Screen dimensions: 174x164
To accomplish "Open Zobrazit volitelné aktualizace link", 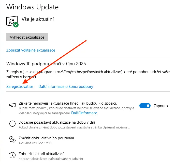I will pos(31,50).
